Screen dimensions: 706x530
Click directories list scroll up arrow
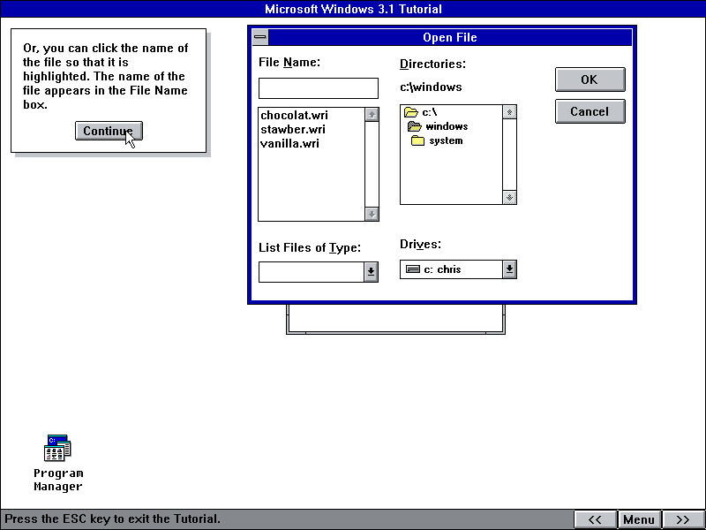tap(509, 112)
